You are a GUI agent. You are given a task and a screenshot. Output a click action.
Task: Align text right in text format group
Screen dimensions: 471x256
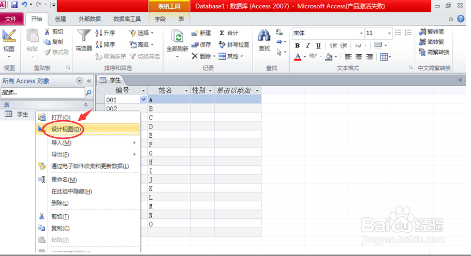(x=369, y=57)
